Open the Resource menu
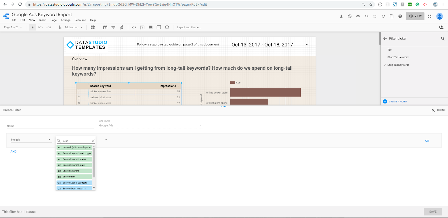448x218 pixels. 80,20
